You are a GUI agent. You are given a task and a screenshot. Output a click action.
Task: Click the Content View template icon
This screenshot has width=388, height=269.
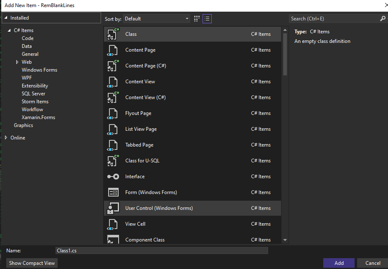pos(113,82)
